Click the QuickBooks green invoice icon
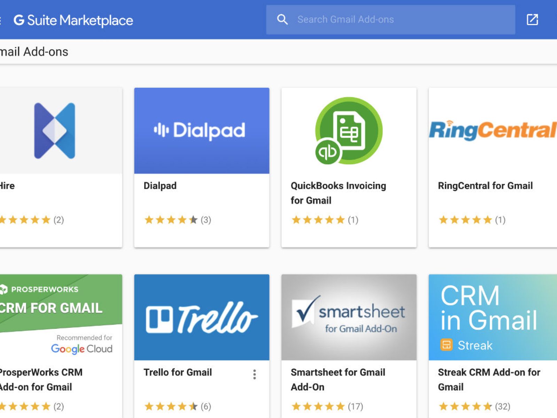This screenshot has height=418, width=557. [348, 131]
